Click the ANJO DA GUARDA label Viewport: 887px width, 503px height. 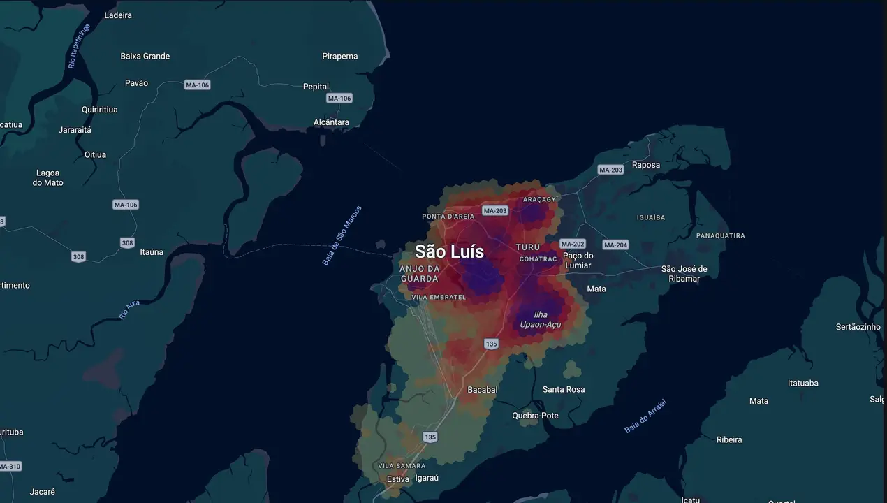pyautogui.click(x=420, y=273)
